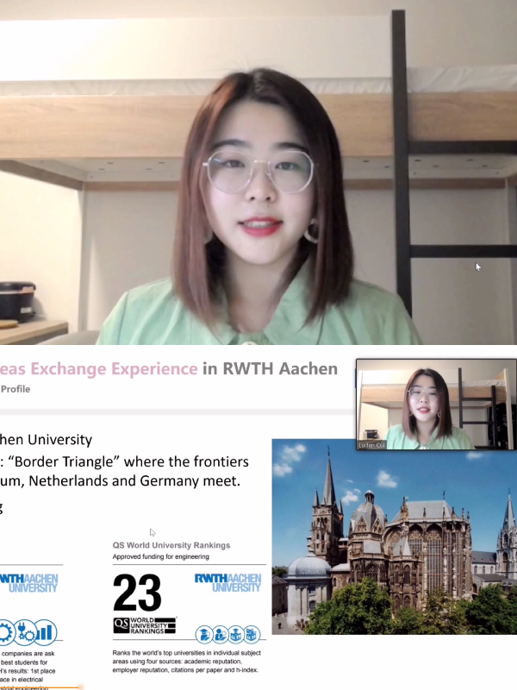Click the Ludan Cui speaker video thumbnail
The width and height of the screenshot is (517, 690).
436,405
